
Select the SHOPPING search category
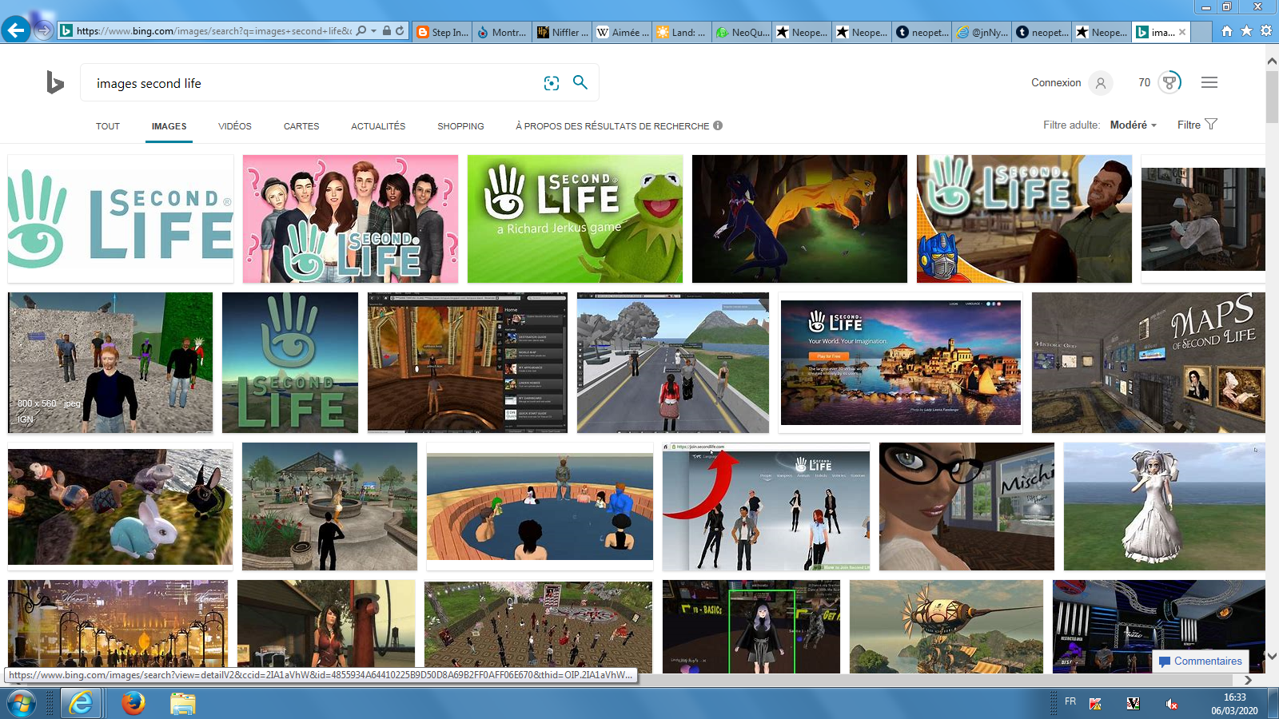(x=460, y=126)
